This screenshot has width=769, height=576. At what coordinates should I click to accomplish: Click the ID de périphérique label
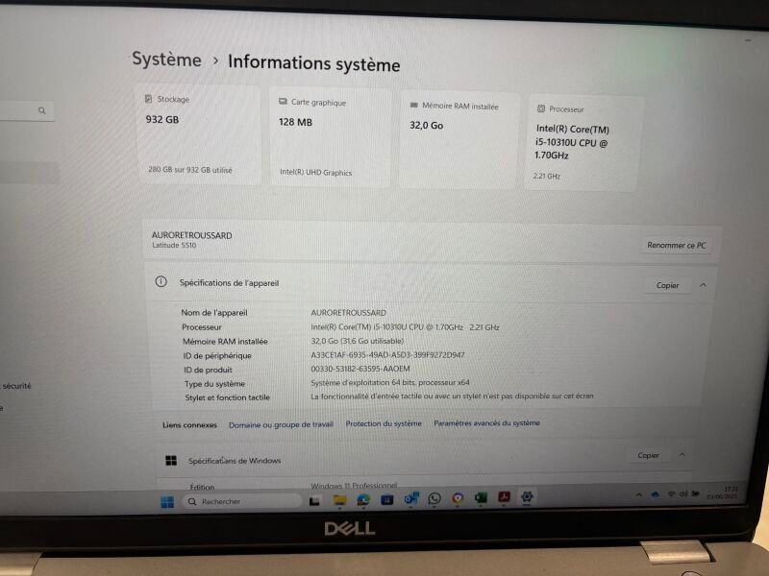(x=217, y=355)
